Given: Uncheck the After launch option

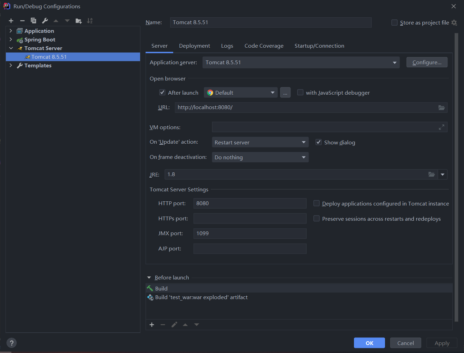Looking at the screenshot, I should (x=162, y=92).
